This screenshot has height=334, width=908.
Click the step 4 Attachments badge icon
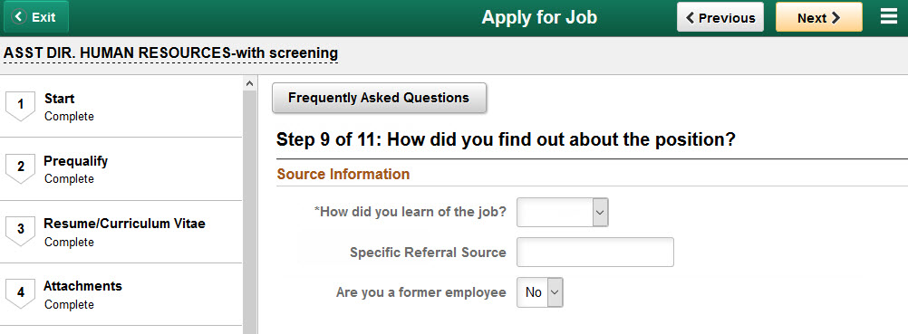coord(21,293)
